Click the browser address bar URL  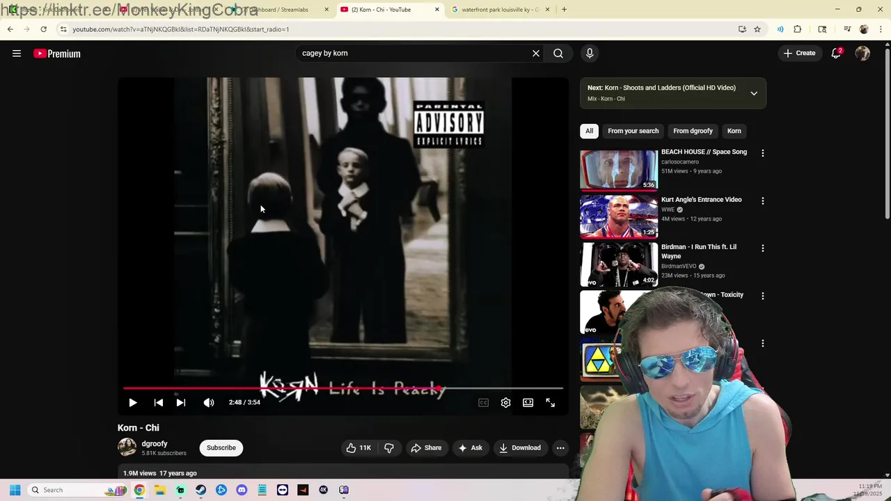point(181,29)
